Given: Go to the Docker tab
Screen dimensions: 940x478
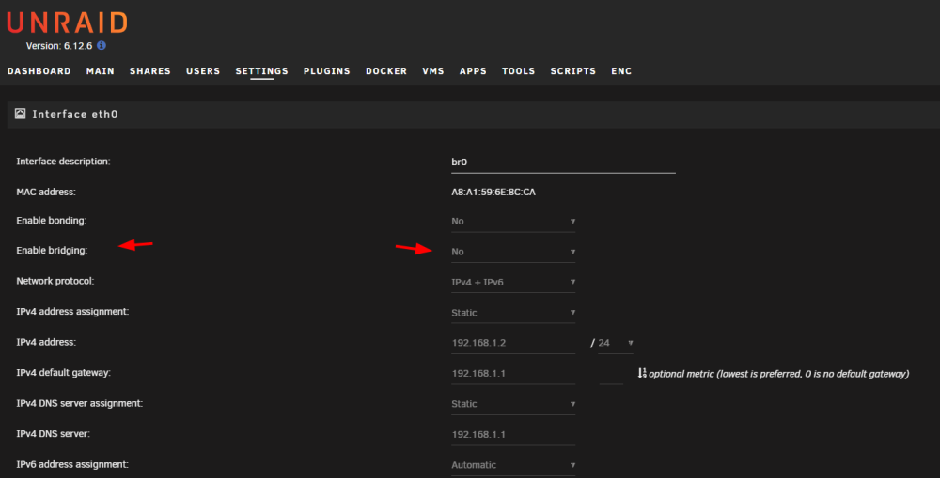Looking at the screenshot, I should pos(386,71).
